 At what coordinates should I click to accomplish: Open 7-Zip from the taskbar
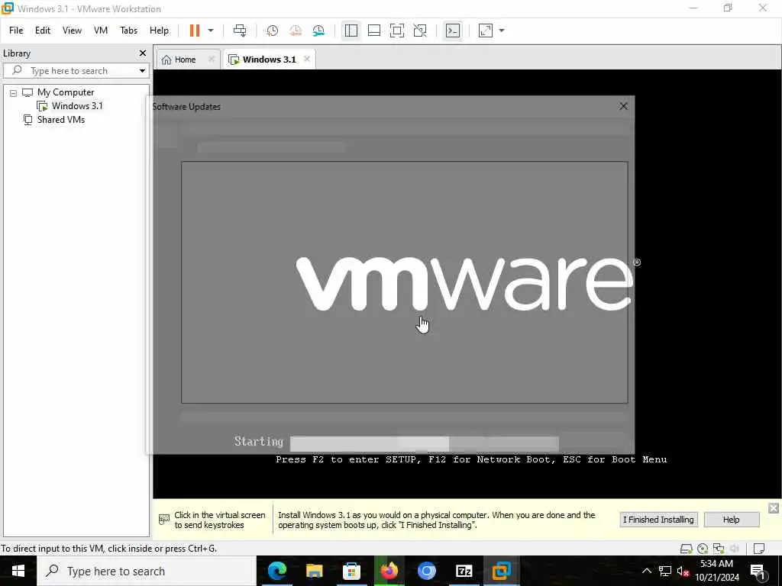click(464, 571)
